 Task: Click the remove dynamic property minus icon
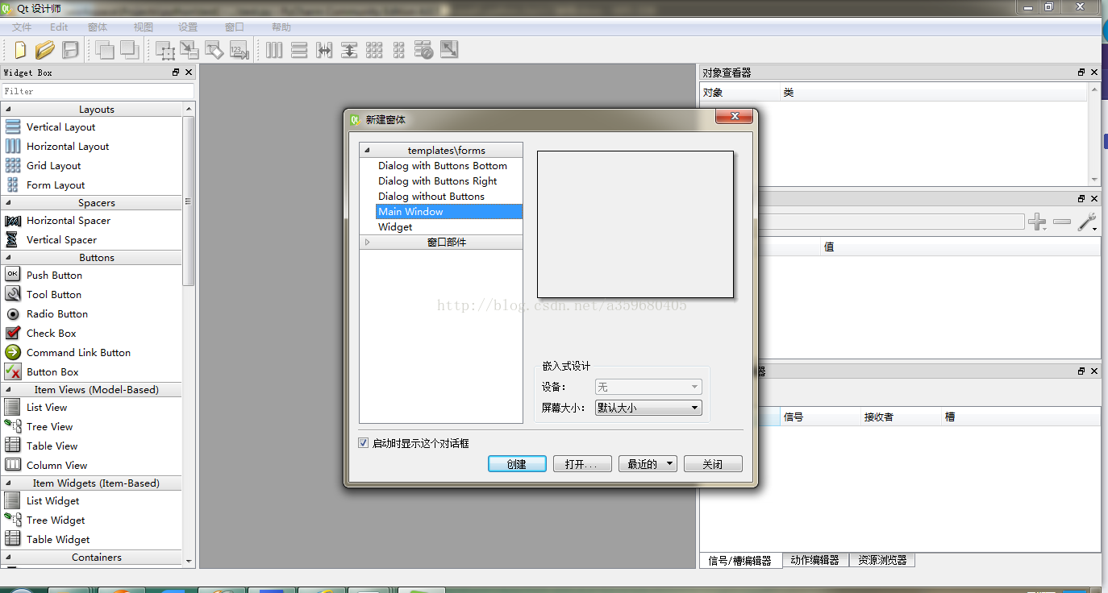[1062, 222]
